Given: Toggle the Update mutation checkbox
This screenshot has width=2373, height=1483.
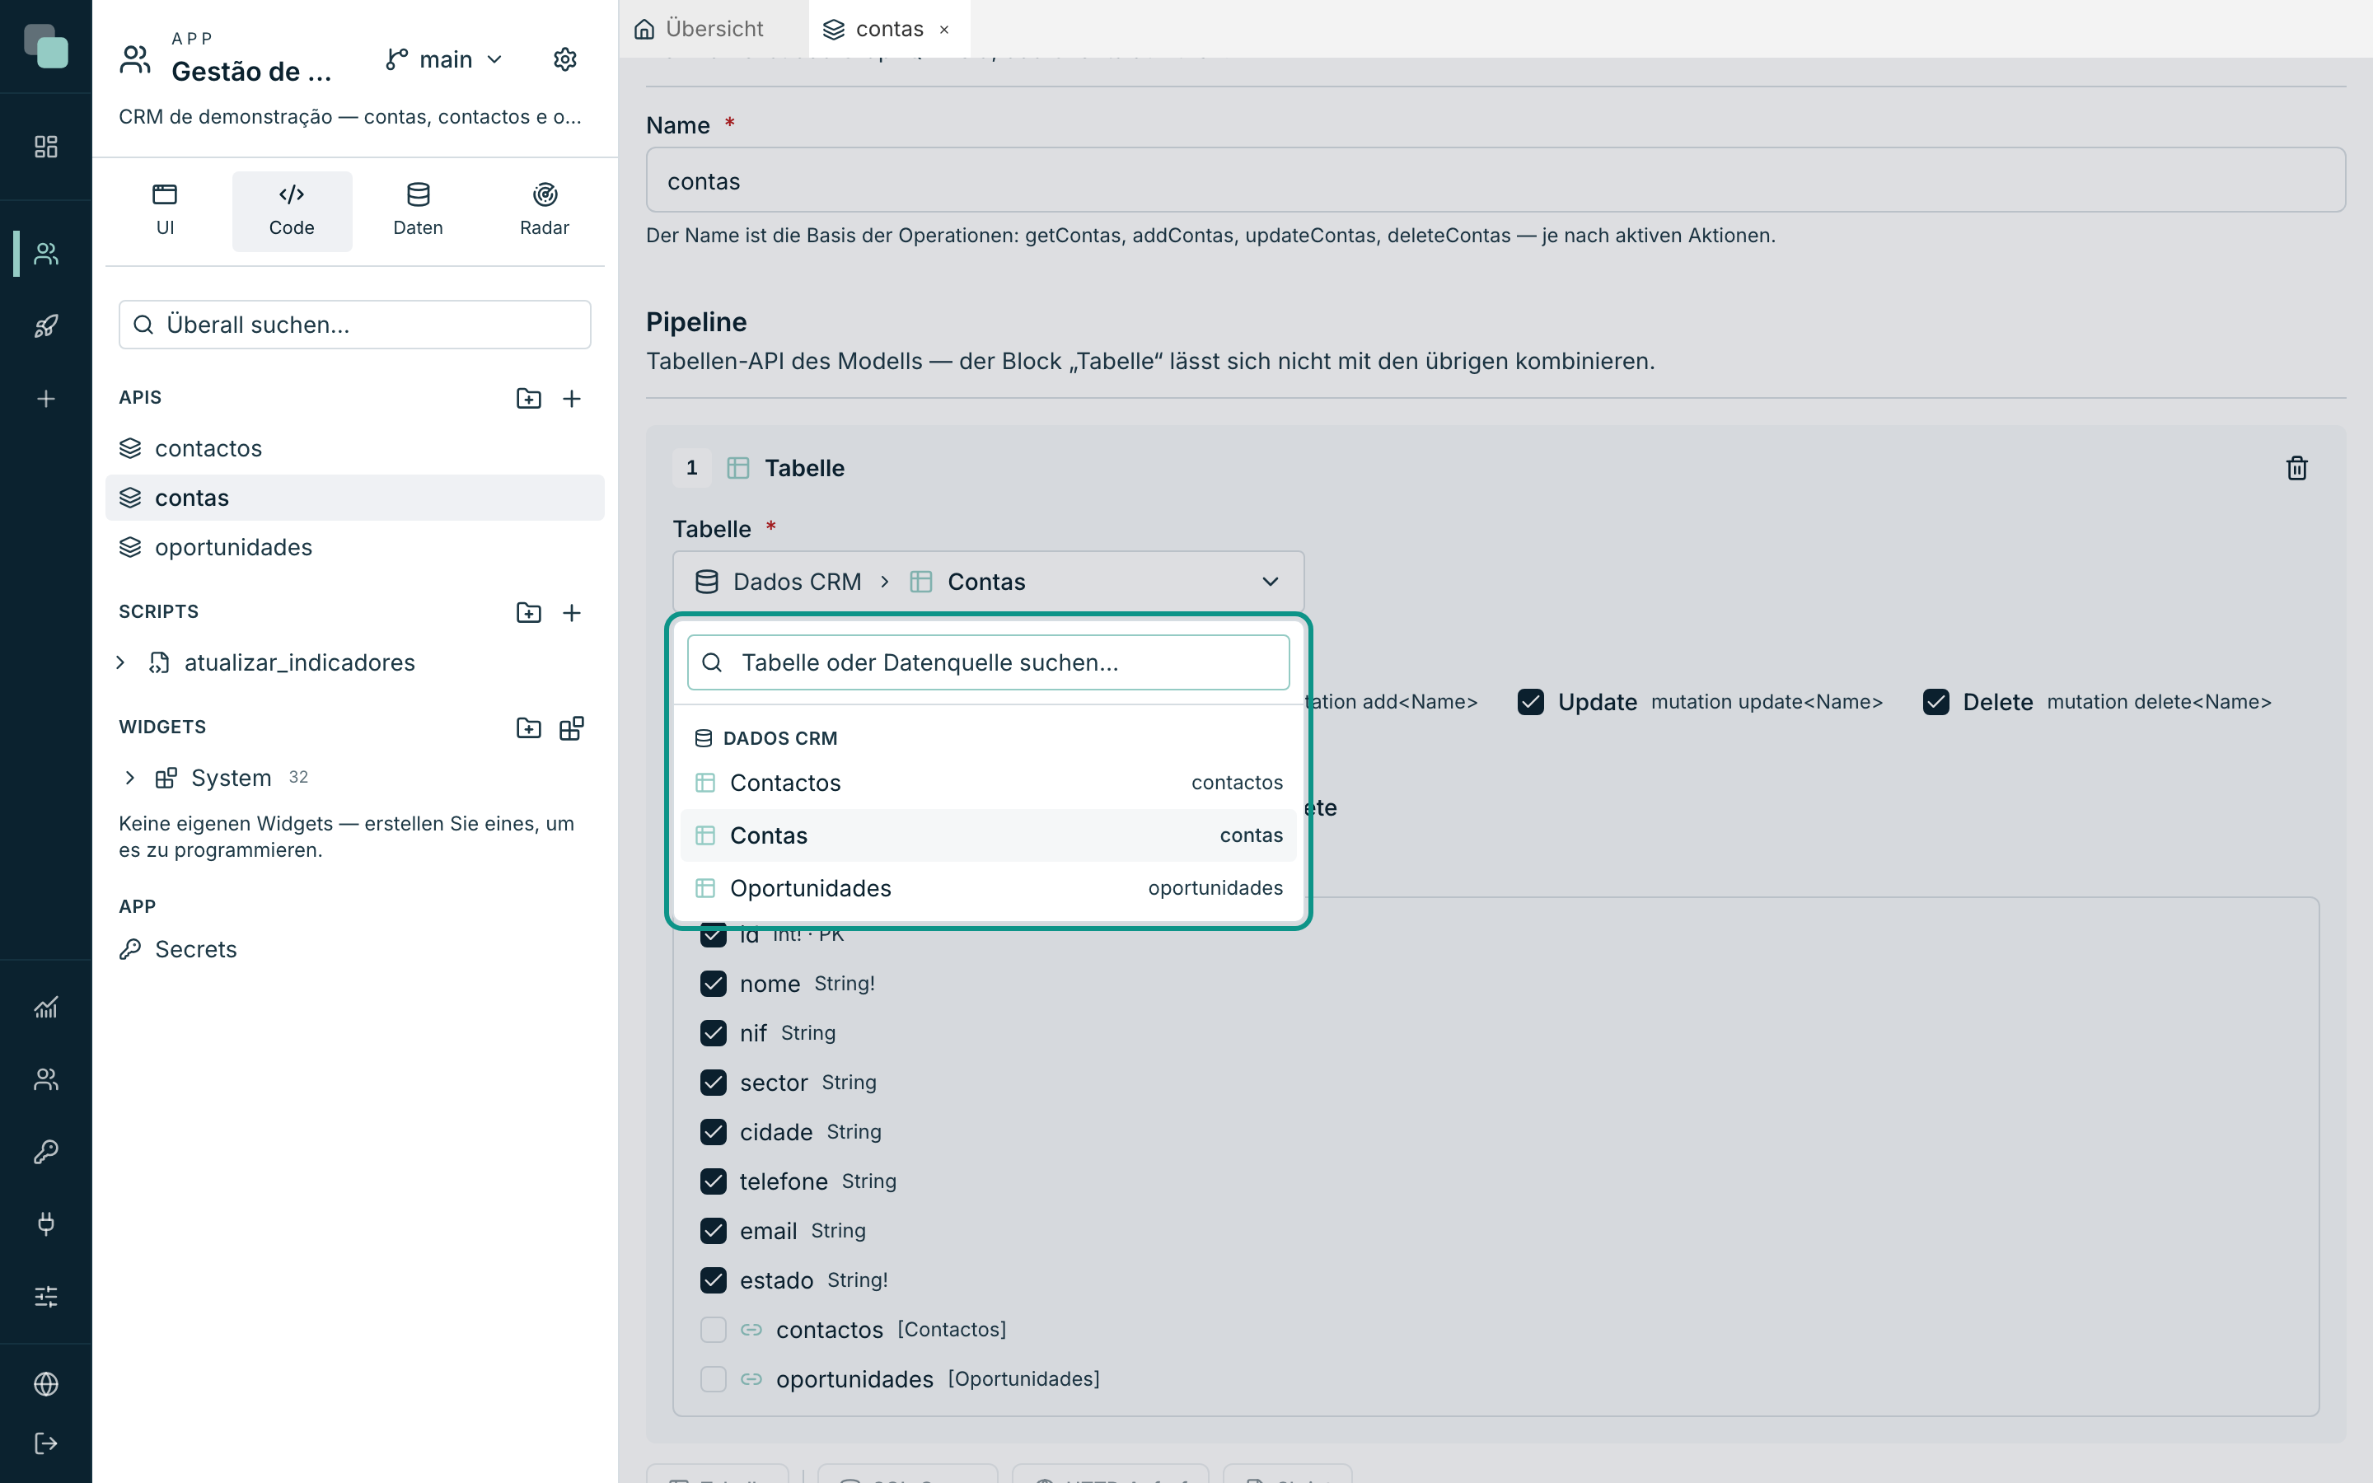Looking at the screenshot, I should point(1531,701).
